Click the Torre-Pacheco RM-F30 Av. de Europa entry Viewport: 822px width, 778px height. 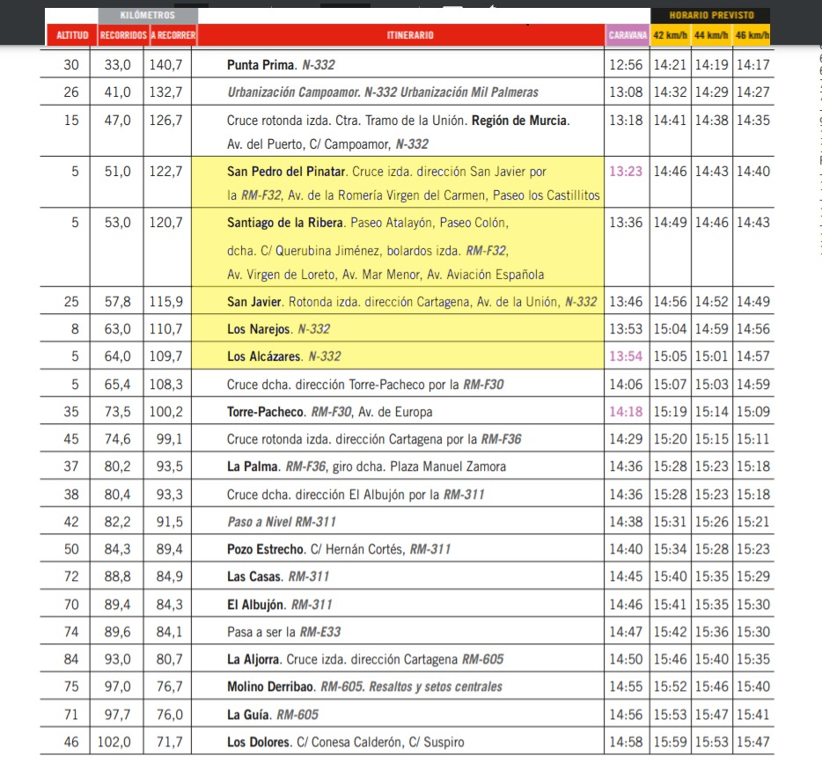pos(330,412)
